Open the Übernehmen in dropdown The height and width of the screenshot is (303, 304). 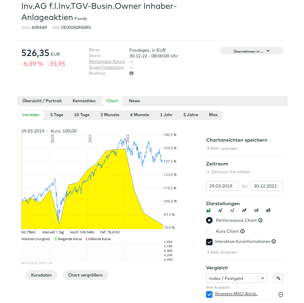251,51
